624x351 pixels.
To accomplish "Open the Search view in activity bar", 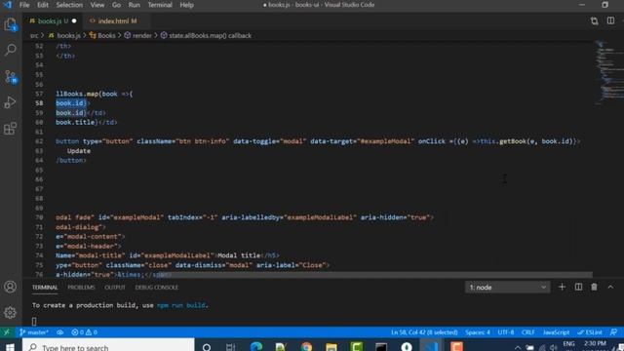I will pos(11,50).
